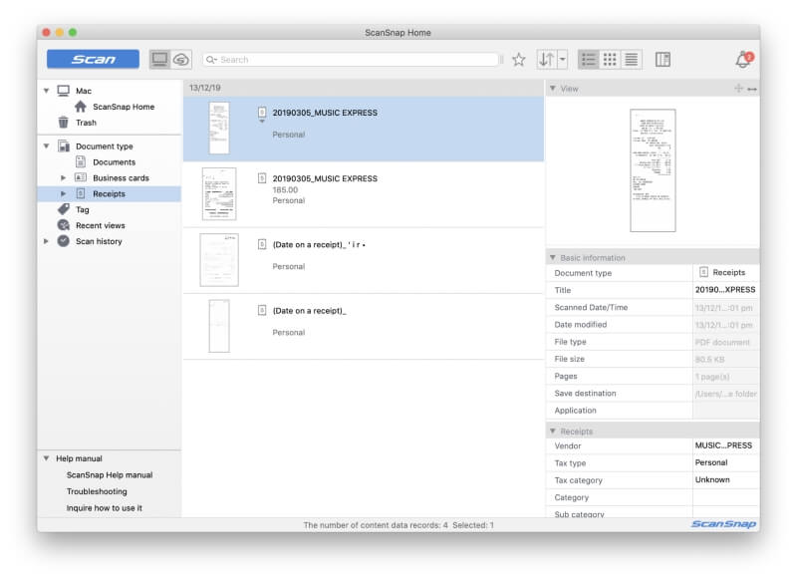Select Business cards in sidebar
Image resolution: width=797 pixels, height=581 pixels.
(121, 178)
